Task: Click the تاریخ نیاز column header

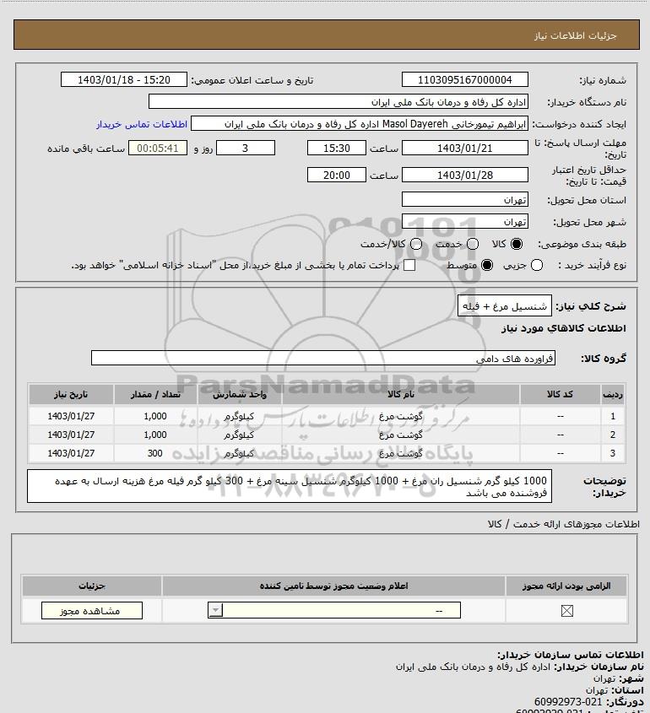Action: (71, 394)
